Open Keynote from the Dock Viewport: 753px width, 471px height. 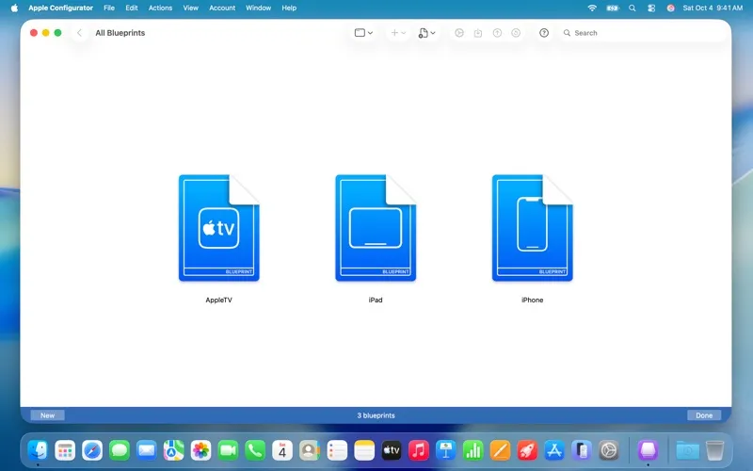tap(445, 450)
